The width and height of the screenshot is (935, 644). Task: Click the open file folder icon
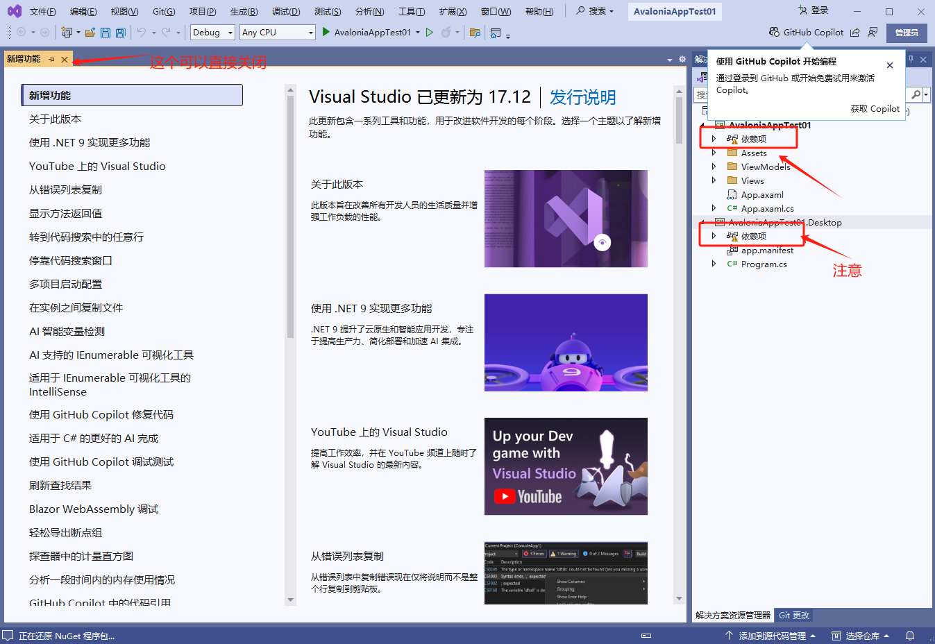click(x=90, y=33)
